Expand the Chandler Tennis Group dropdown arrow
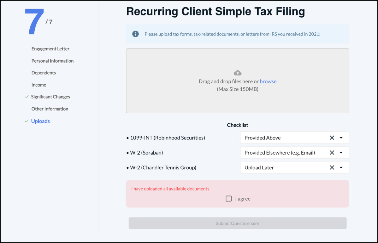The height and width of the screenshot is (243, 378). click(x=341, y=167)
